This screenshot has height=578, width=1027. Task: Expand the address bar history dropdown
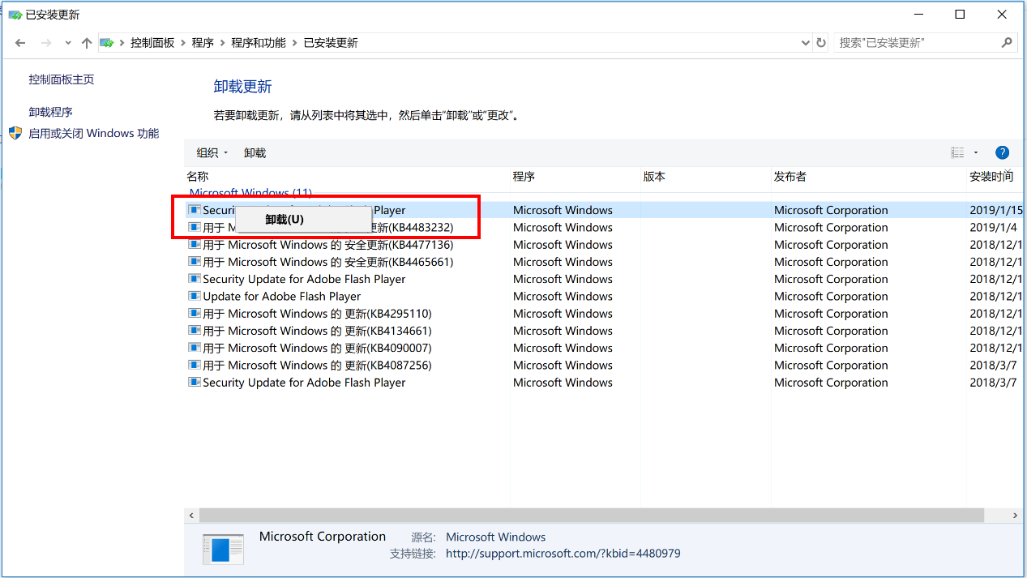[805, 43]
